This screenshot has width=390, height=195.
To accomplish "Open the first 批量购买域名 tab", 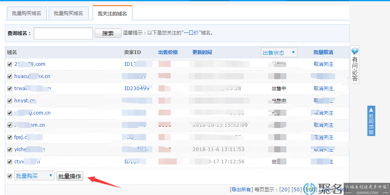I will click(26, 13).
